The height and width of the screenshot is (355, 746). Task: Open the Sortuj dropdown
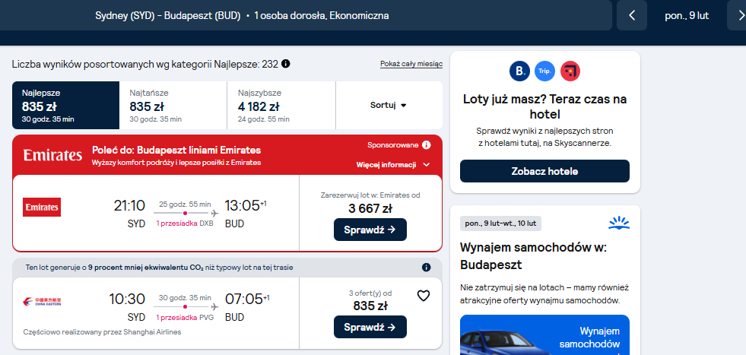point(389,105)
